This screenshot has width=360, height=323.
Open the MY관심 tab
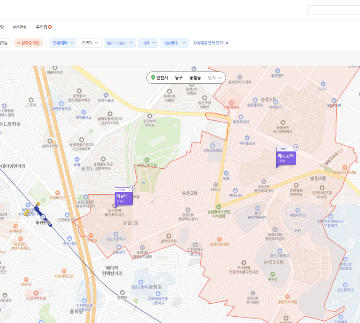point(20,27)
